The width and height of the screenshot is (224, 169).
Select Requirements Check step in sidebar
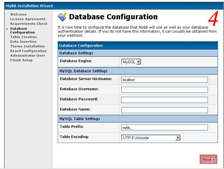click(x=29, y=24)
